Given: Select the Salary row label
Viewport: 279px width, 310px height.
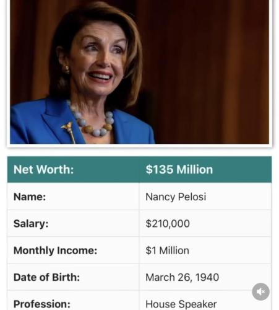Looking at the screenshot, I should [x=31, y=224].
